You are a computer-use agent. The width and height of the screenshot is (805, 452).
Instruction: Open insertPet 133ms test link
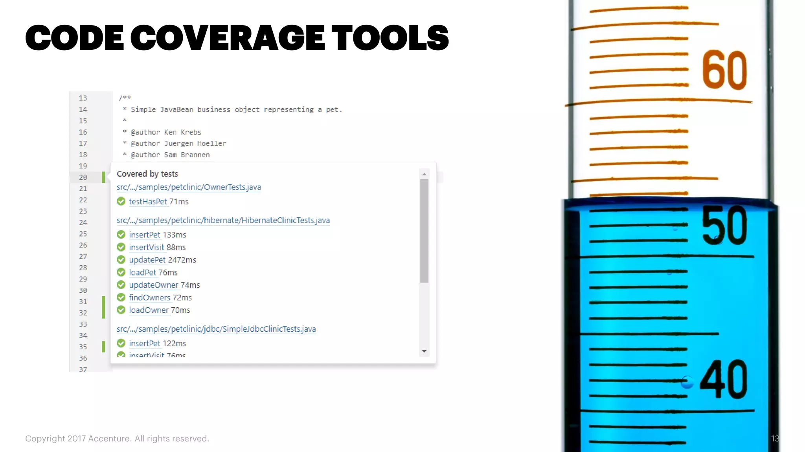(145, 235)
